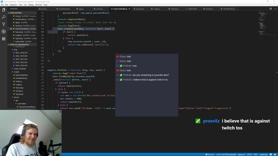
Task: Open the editor More Actions ellipsis
Action: tap(275, 9)
